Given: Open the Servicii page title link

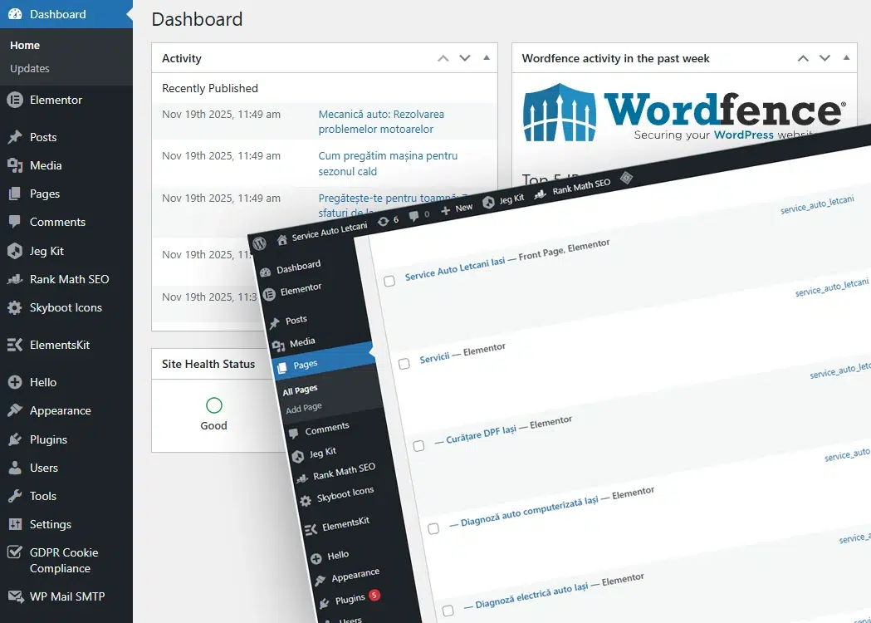Looking at the screenshot, I should pos(434,358).
